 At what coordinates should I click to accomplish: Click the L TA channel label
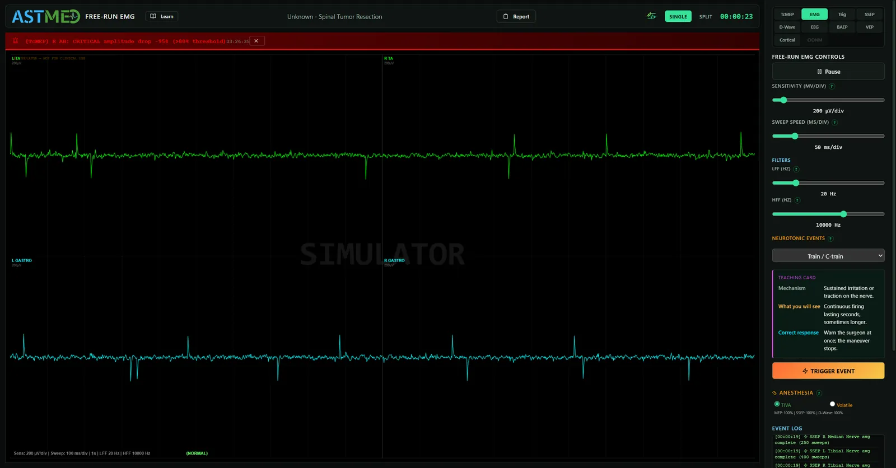click(x=16, y=58)
